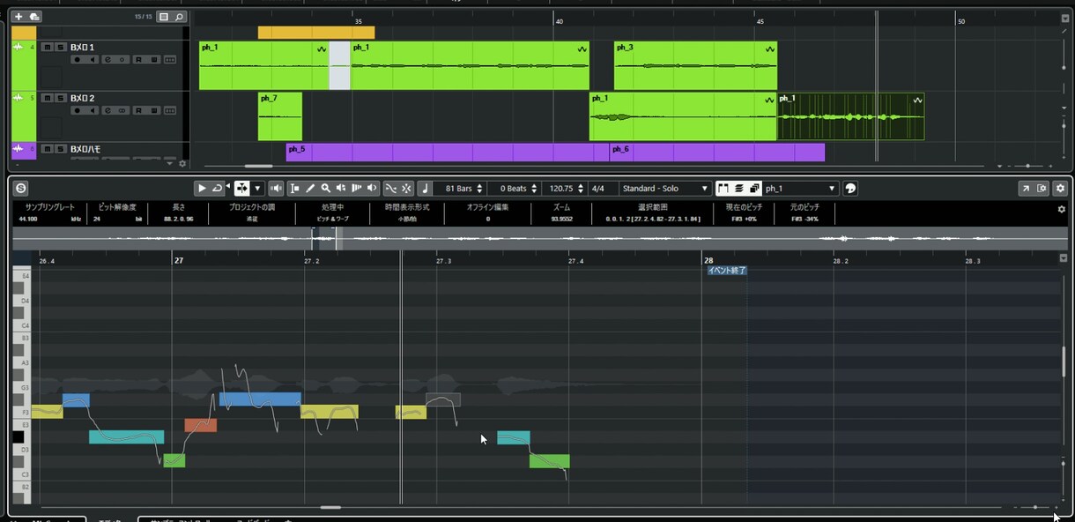Toggle audition loop in sample editor
The height and width of the screenshot is (522, 1075).
(217, 188)
